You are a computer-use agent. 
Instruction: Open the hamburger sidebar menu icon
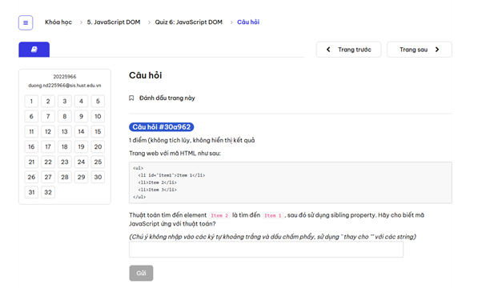point(26,22)
